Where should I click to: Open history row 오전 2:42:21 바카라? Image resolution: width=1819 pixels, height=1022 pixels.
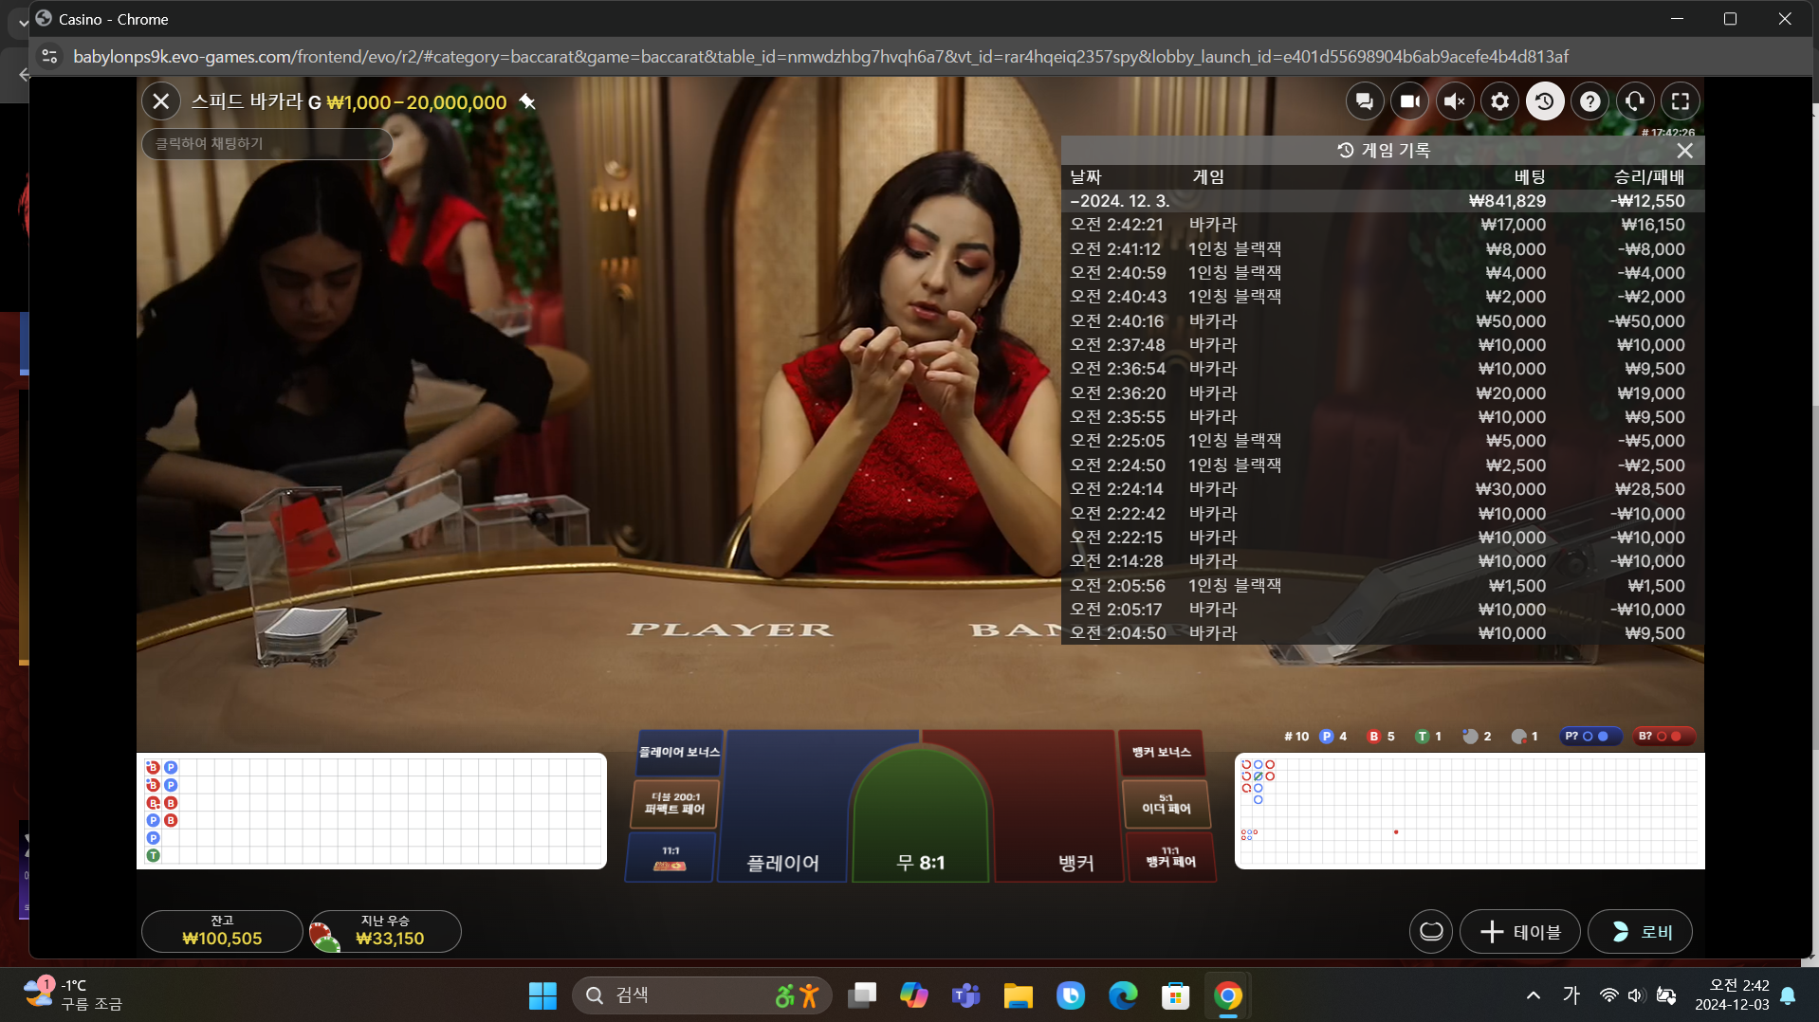[x=1382, y=225]
